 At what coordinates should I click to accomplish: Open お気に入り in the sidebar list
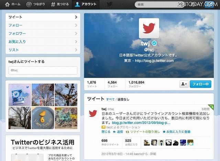point(43,42)
